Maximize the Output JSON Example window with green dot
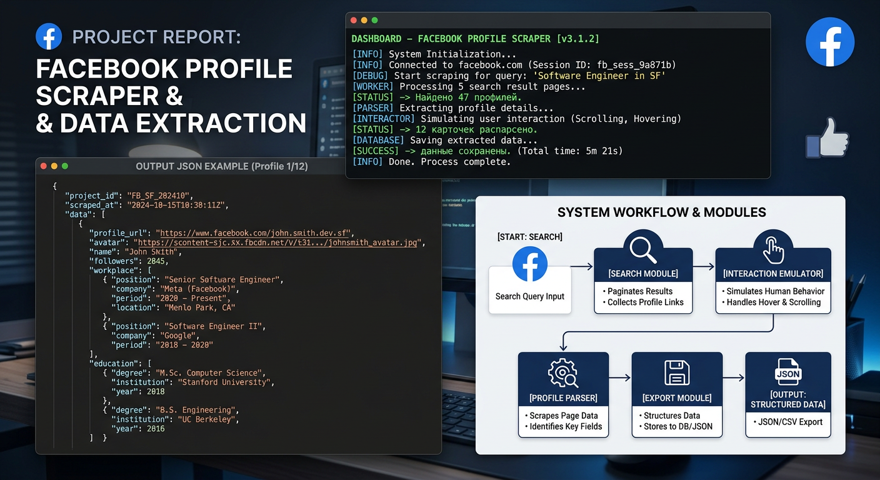The width and height of the screenshot is (880, 480). (64, 166)
